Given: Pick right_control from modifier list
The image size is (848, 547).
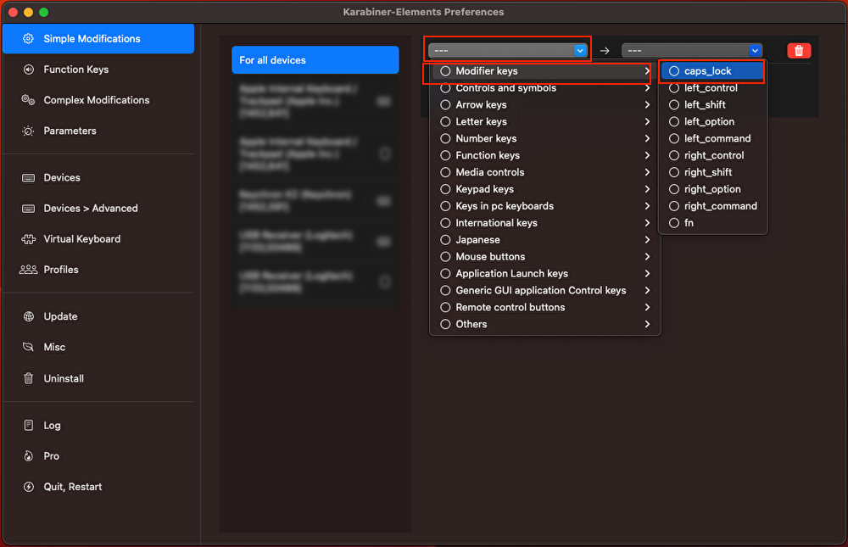Looking at the screenshot, I should coord(711,155).
